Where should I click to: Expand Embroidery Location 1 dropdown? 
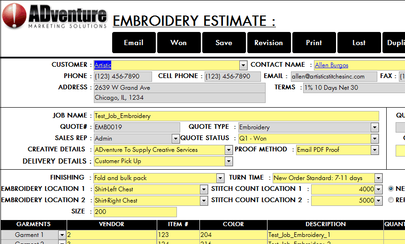pos(204,189)
